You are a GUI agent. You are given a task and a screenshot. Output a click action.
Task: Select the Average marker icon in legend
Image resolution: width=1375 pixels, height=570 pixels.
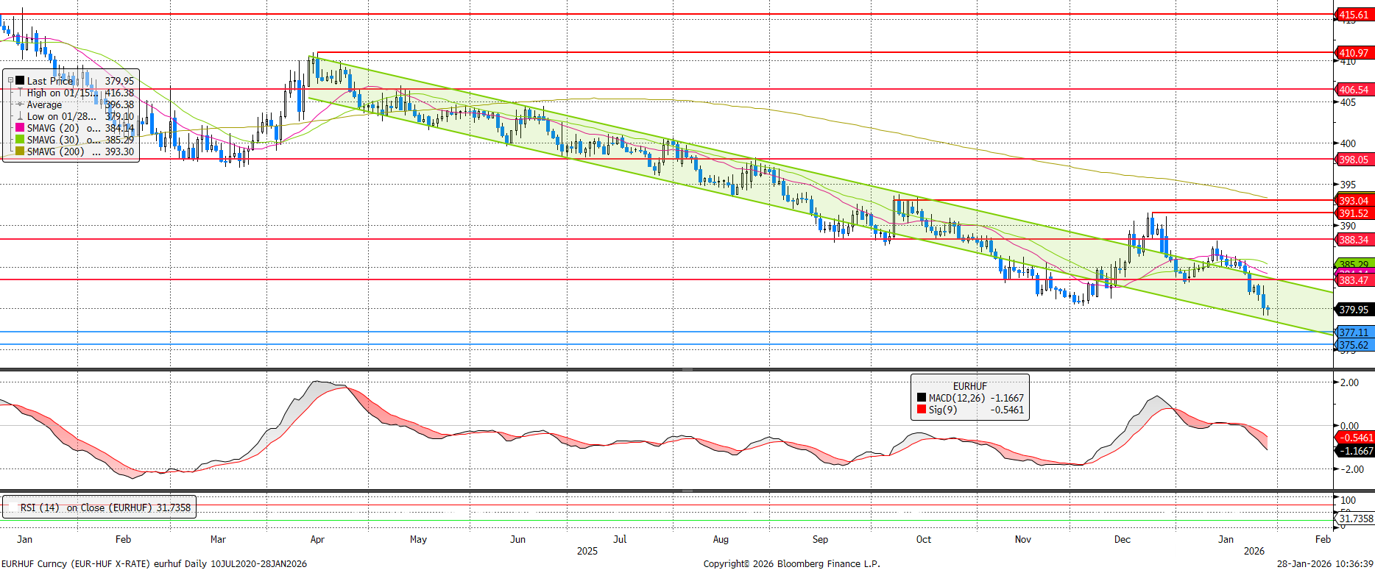click(20, 104)
